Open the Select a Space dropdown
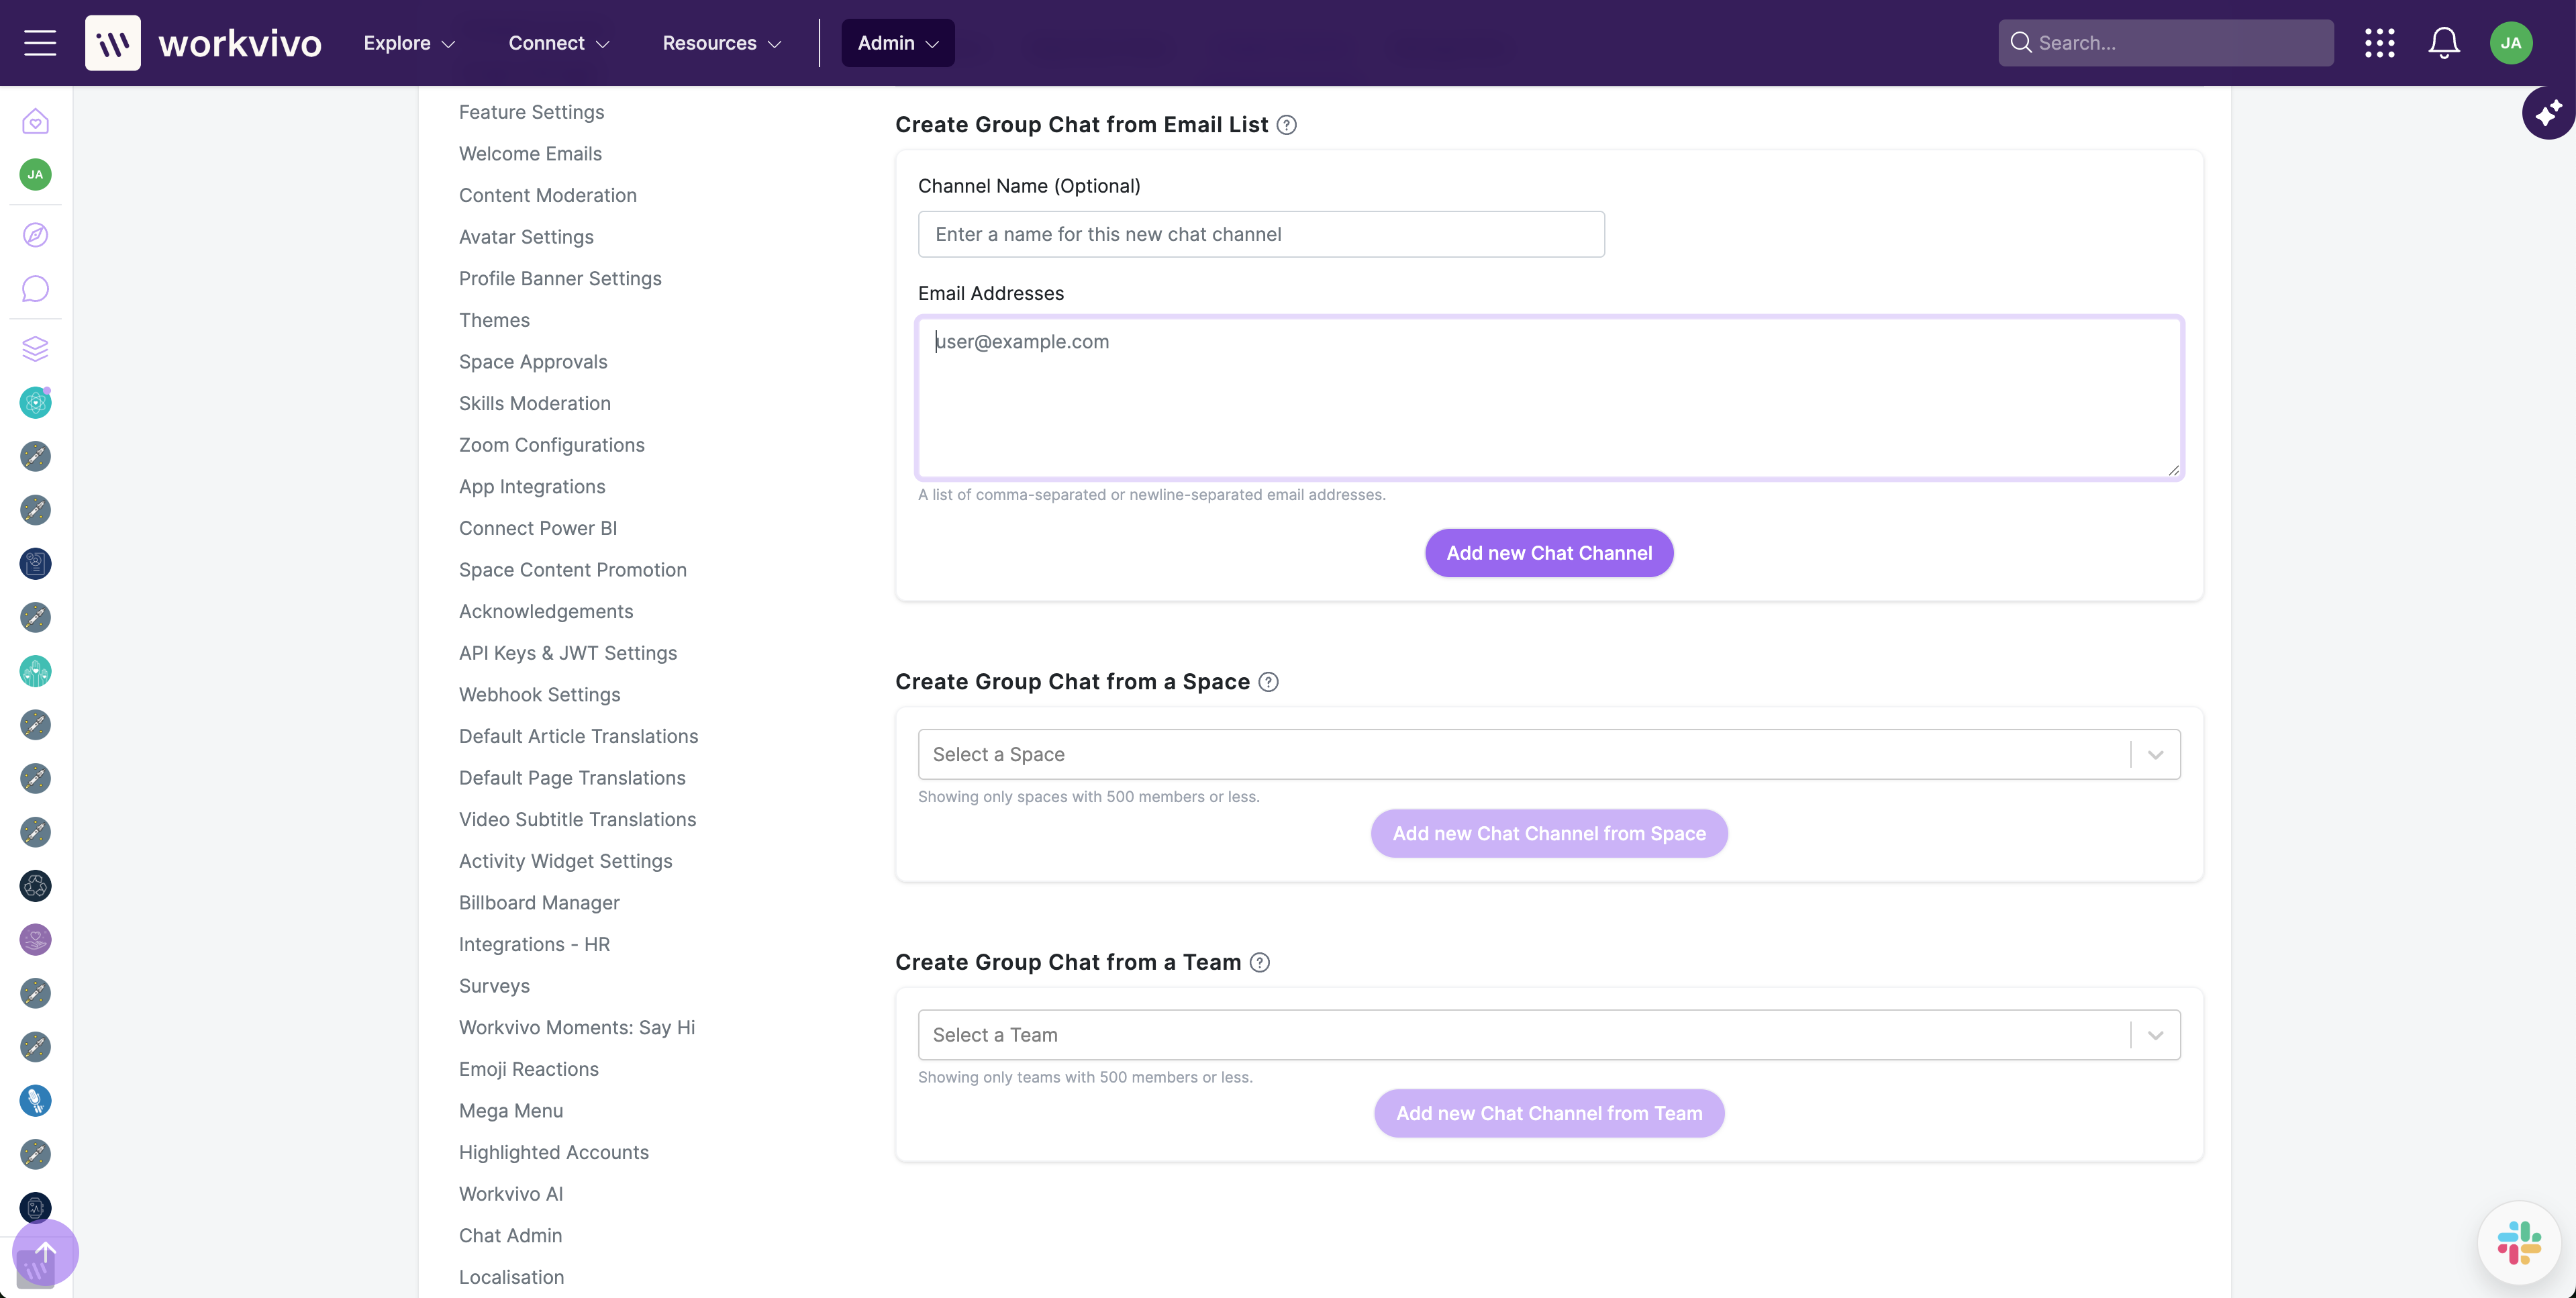 (x=1549, y=755)
